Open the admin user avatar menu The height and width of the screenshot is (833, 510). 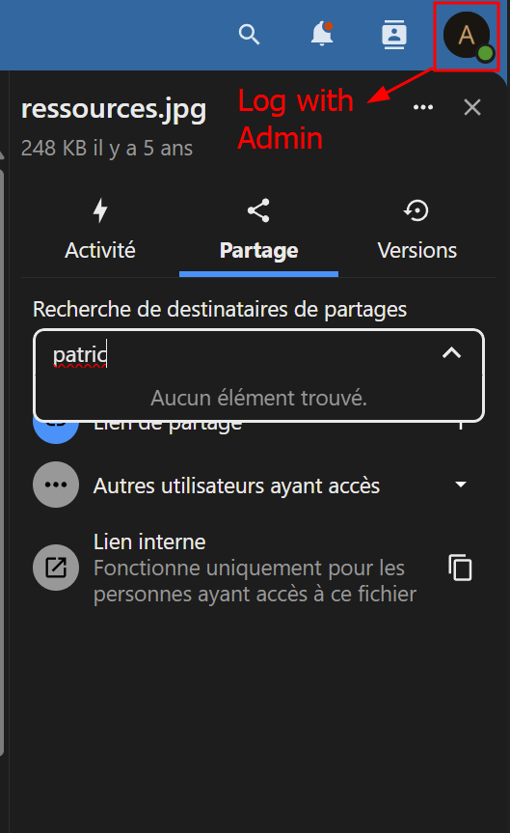467,36
